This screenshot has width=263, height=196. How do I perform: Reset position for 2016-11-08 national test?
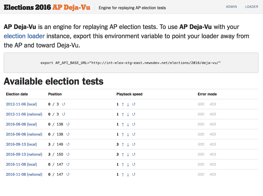(68, 174)
